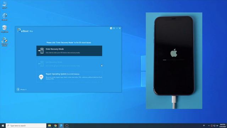Select the music-note app shortcut on the desktop
The width and height of the screenshot is (227, 128).
5,42
